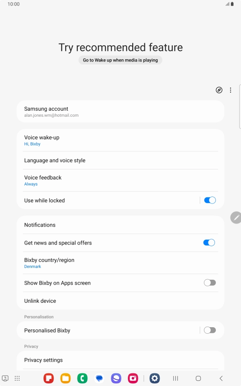Disable the Use while locked toggle

point(210,200)
